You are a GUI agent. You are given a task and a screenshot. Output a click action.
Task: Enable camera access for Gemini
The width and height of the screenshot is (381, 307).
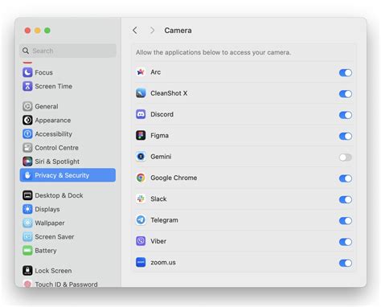pos(346,158)
